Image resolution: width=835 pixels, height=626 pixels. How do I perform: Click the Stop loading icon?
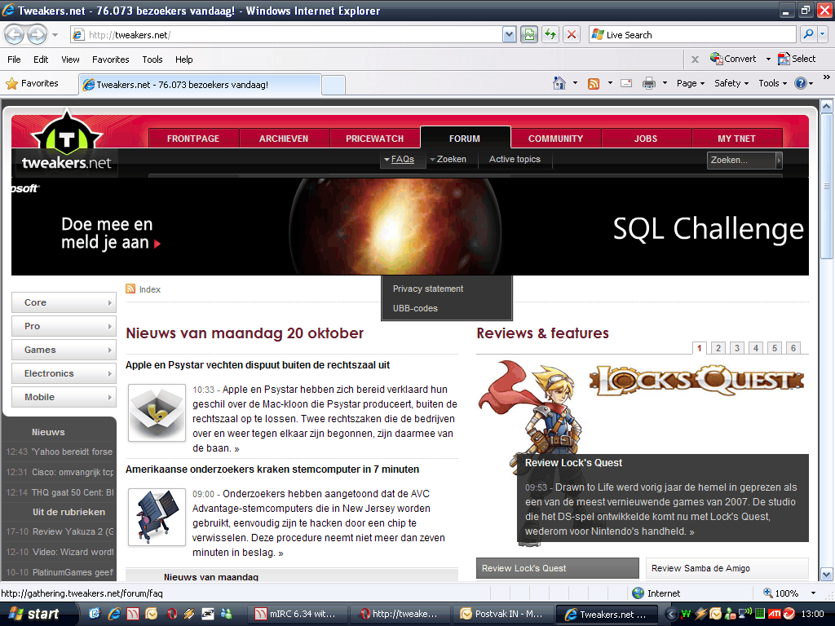point(572,35)
